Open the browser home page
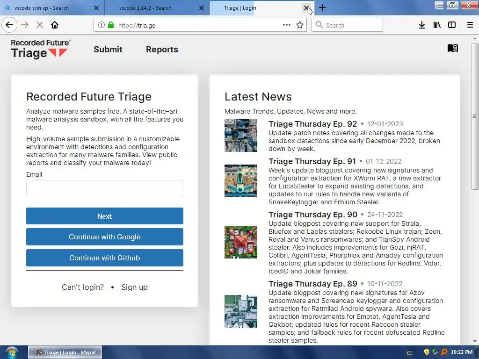This screenshot has height=359, width=479. [x=55, y=25]
